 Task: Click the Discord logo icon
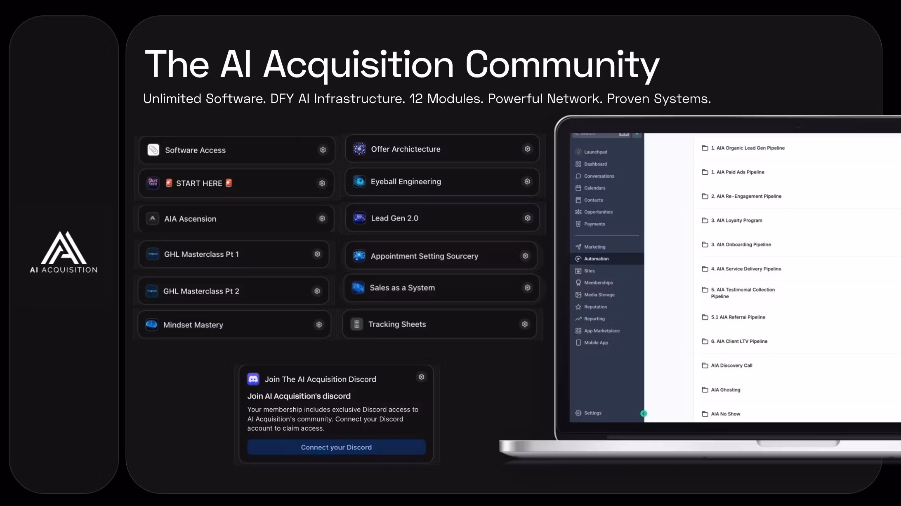[253, 379]
